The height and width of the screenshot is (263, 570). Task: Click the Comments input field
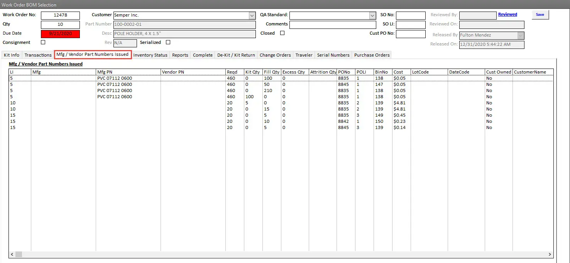[x=332, y=25]
